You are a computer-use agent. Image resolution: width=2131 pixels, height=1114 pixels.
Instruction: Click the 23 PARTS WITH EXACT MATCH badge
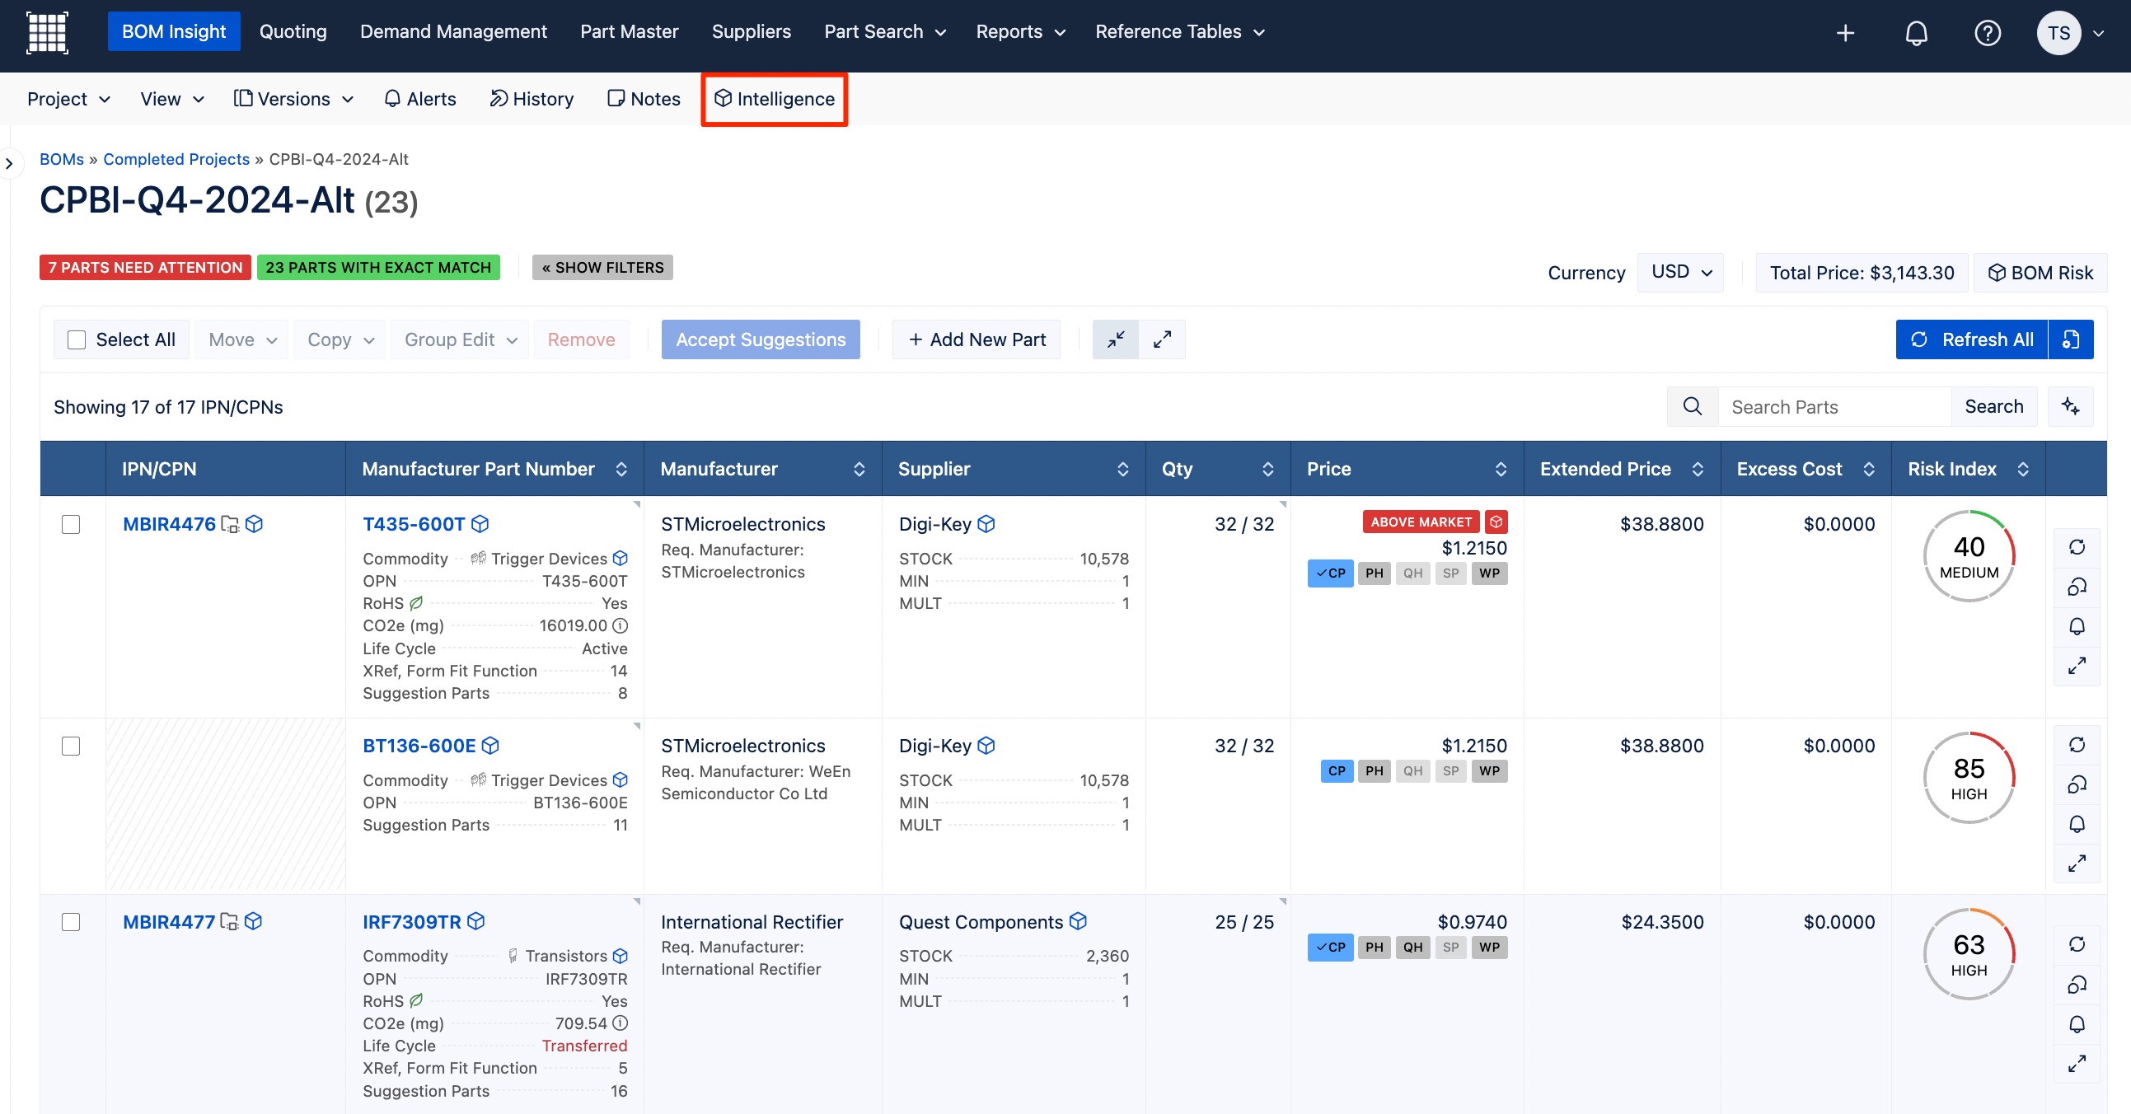tap(378, 267)
